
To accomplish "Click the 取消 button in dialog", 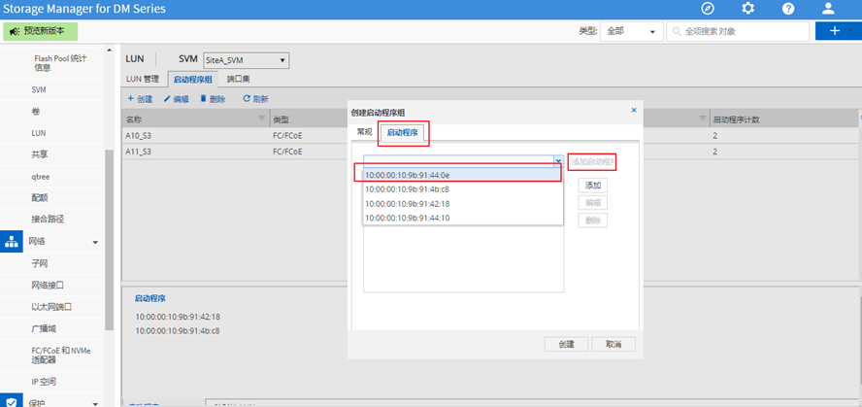I will [613, 344].
